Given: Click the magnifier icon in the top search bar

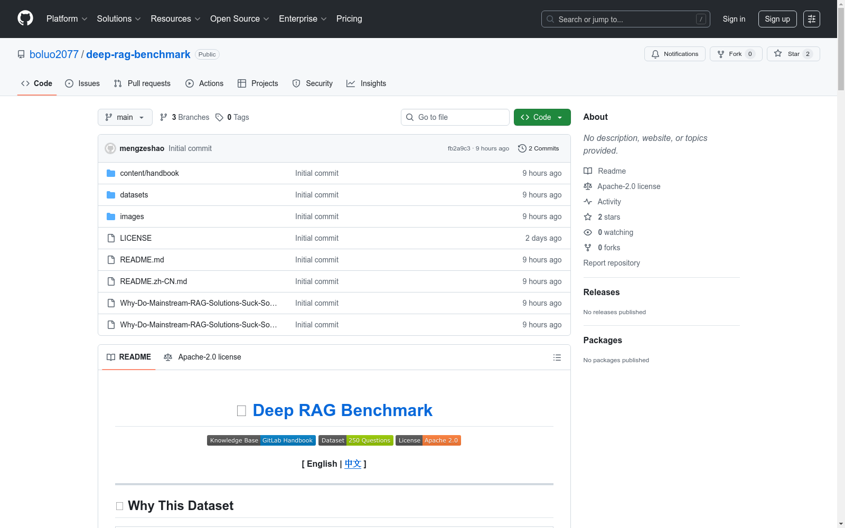Looking at the screenshot, I should pyautogui.click(x=550, y=19).
